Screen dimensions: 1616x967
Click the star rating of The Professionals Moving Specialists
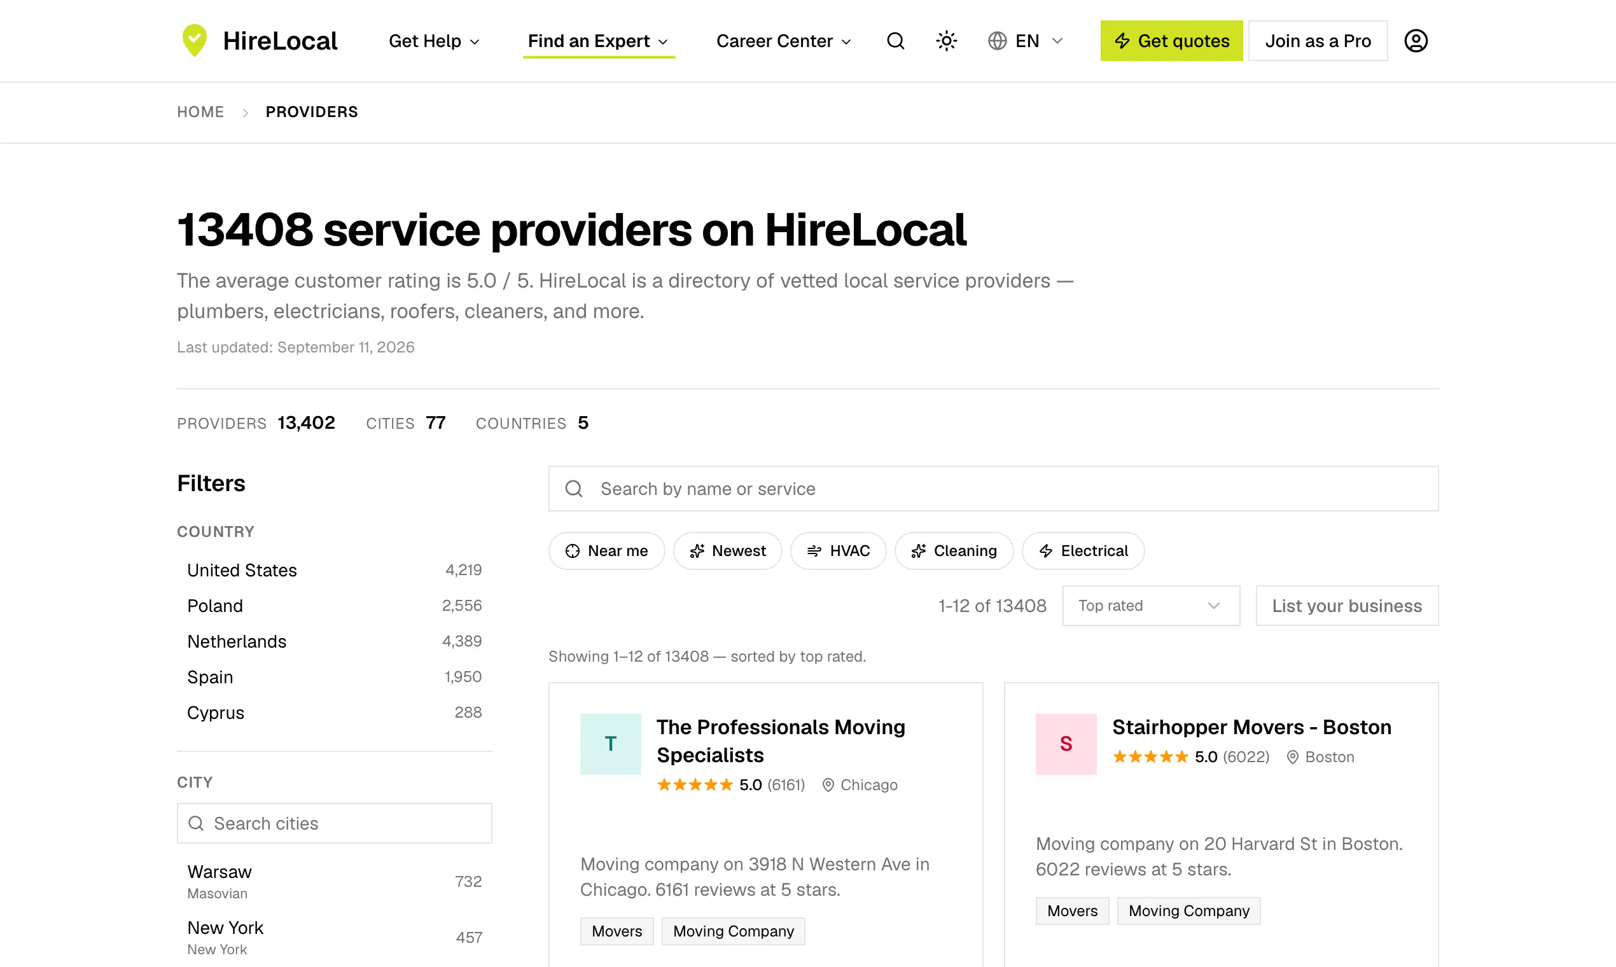pyautogui.click(x=695, y=784)
